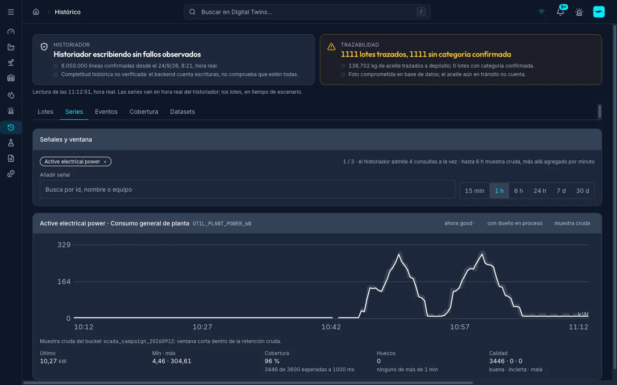This screenshot has width=617, height=385.
Task: Go to the home breadcrumb icon
Action: [36, 12]
